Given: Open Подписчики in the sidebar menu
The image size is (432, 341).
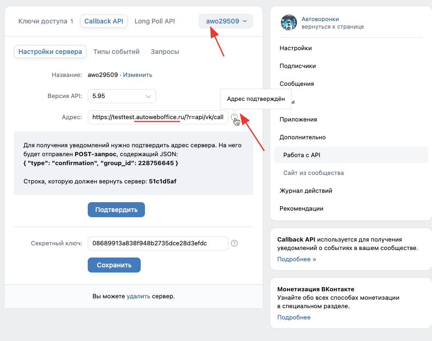Looking at the screenshot, I should click(297, 66).
